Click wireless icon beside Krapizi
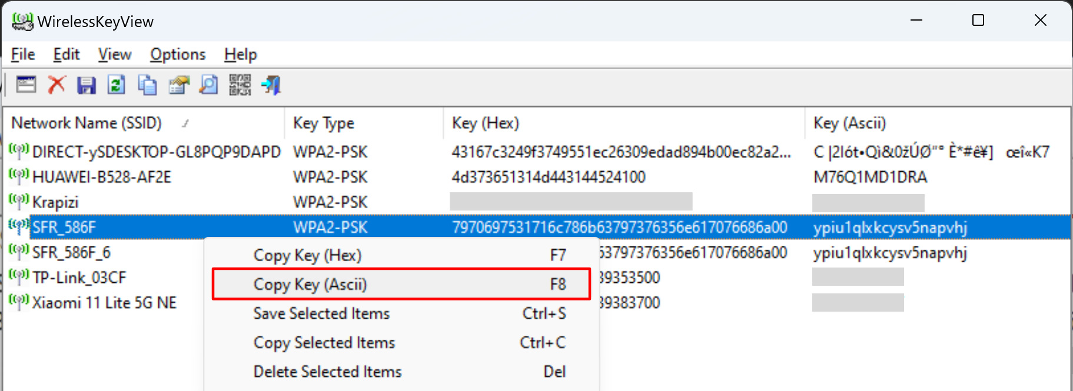 point(19,201)
